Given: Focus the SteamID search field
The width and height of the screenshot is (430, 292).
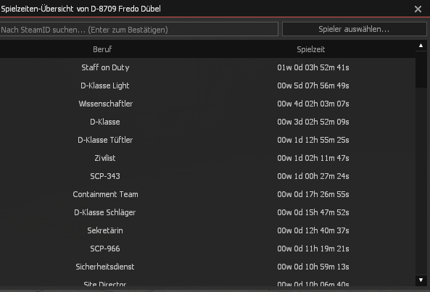Looking at the screenshot, I should point(139,29).
